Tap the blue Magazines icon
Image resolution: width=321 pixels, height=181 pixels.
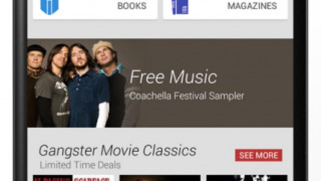point(180,7)
